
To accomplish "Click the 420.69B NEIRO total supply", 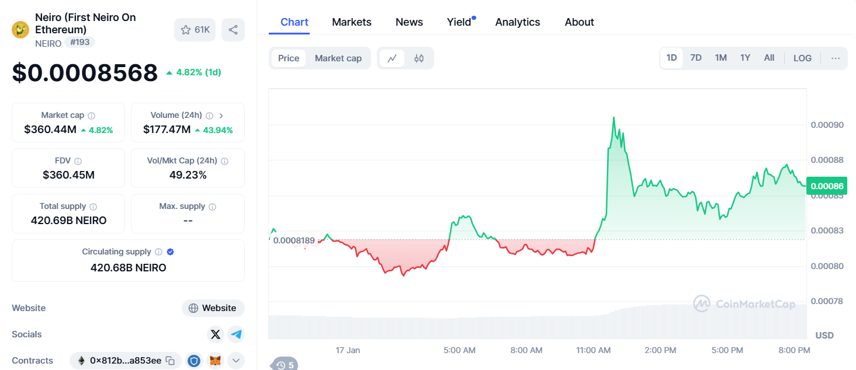I will point(68,221).
